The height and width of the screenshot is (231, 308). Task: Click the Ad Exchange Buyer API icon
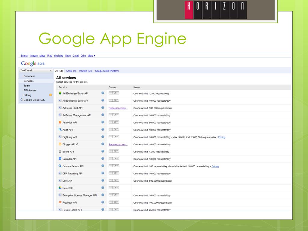tap(60, 93)
